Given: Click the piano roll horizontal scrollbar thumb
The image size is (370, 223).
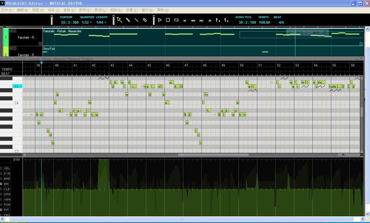Looking at the screenshot, I should tap(213, 155).
